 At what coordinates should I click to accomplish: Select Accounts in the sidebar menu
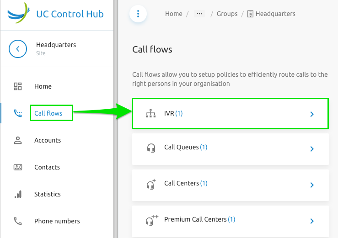point(48,140)
